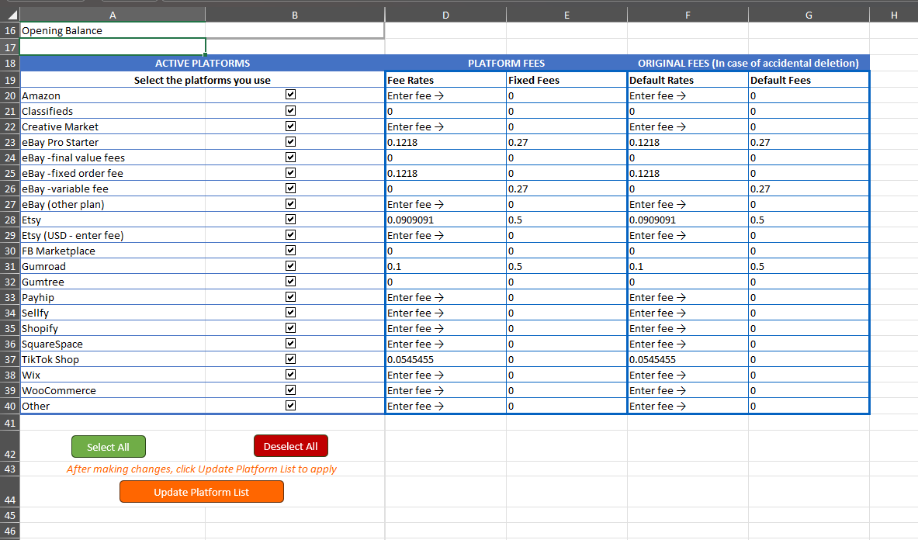Untick the eBay Pro Starter checkbox
Image resolution: width=918 pixels, height=540 pixels.
290,141
